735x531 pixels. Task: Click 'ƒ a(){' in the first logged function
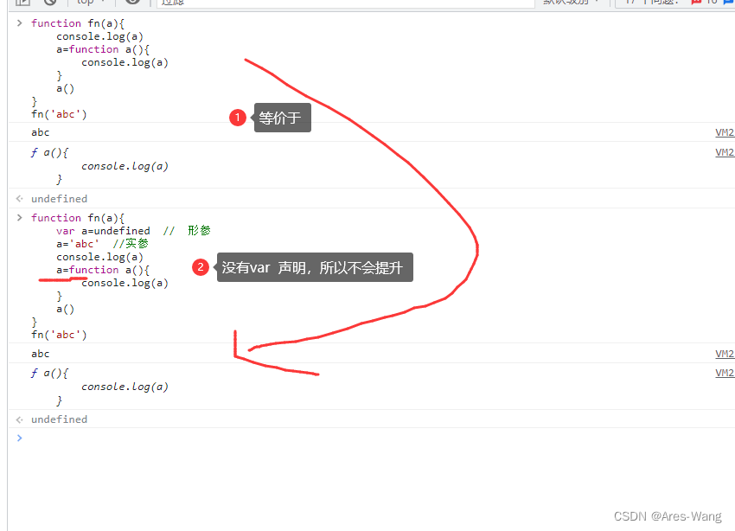tap(49, 152)
